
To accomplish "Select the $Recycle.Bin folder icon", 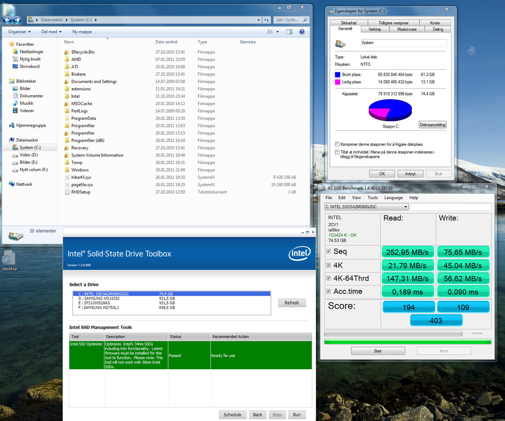I will tap(67, 52).
